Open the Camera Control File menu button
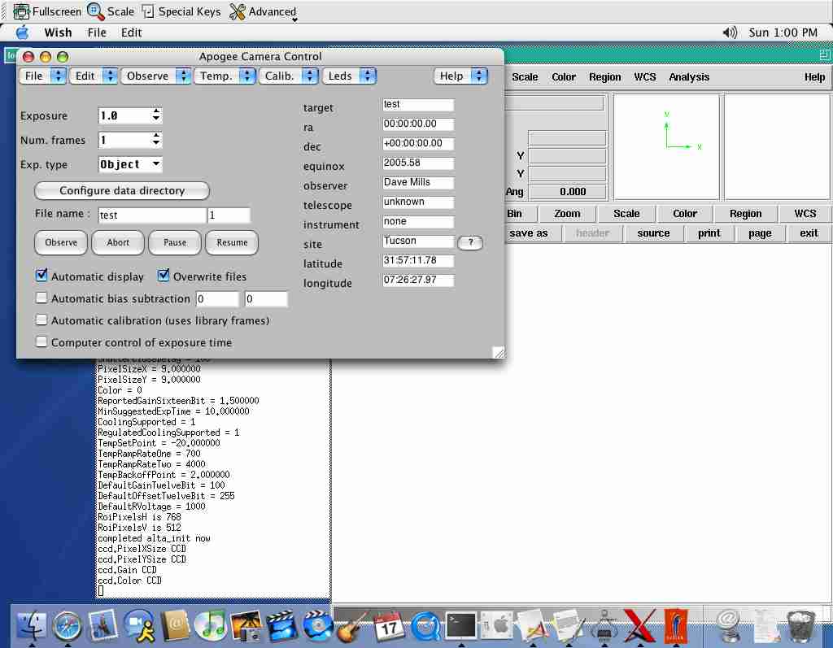Viewport: 833px width, 648px height. click(x=42, y=76)
